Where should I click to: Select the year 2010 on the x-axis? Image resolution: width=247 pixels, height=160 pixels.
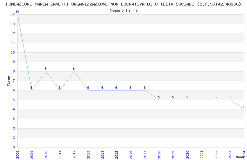(46, 154)
